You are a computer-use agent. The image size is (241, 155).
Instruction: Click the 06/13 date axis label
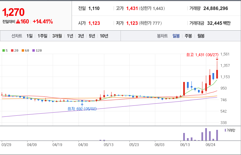coord(185,145)
